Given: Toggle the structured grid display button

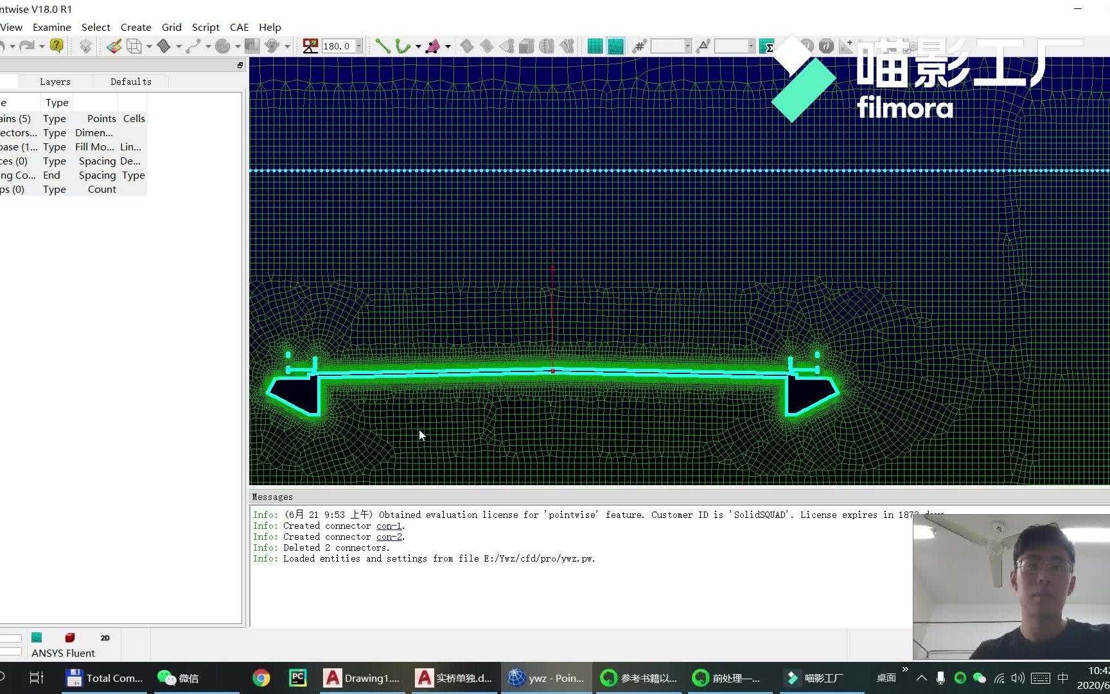Looking at the screenshot, I should coord(595,46).
